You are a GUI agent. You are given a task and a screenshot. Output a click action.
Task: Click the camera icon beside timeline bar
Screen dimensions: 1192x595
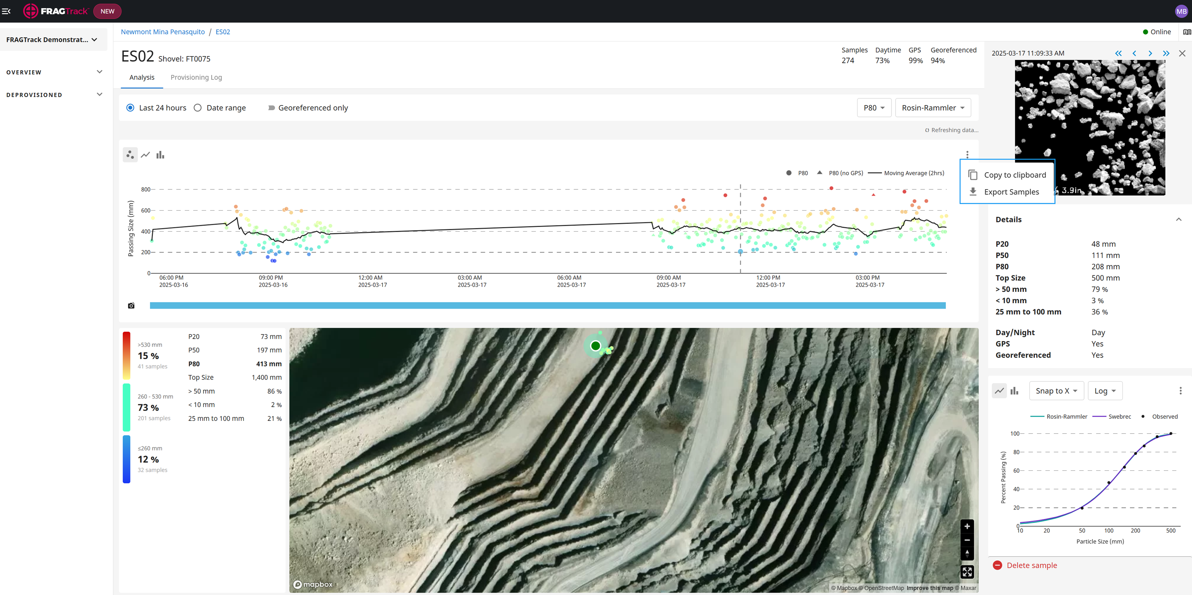click(x=131, y=306)
